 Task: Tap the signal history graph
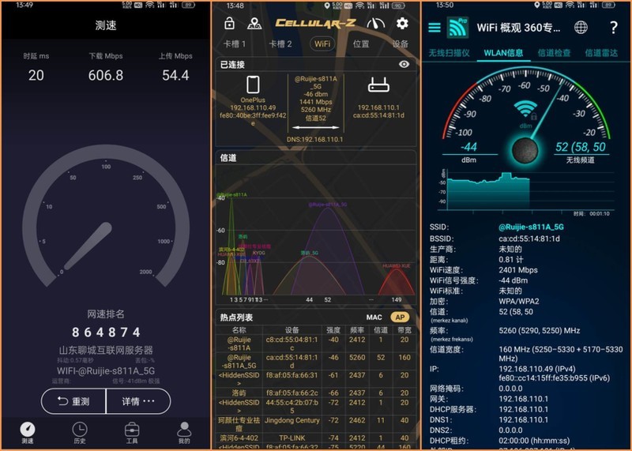(527, 190)
